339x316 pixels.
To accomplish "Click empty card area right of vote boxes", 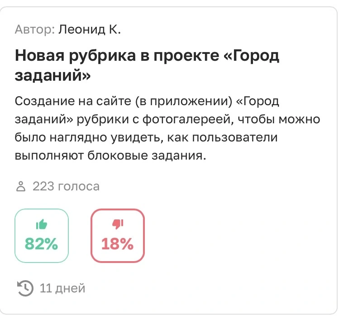I will click(x=238, y=236).
